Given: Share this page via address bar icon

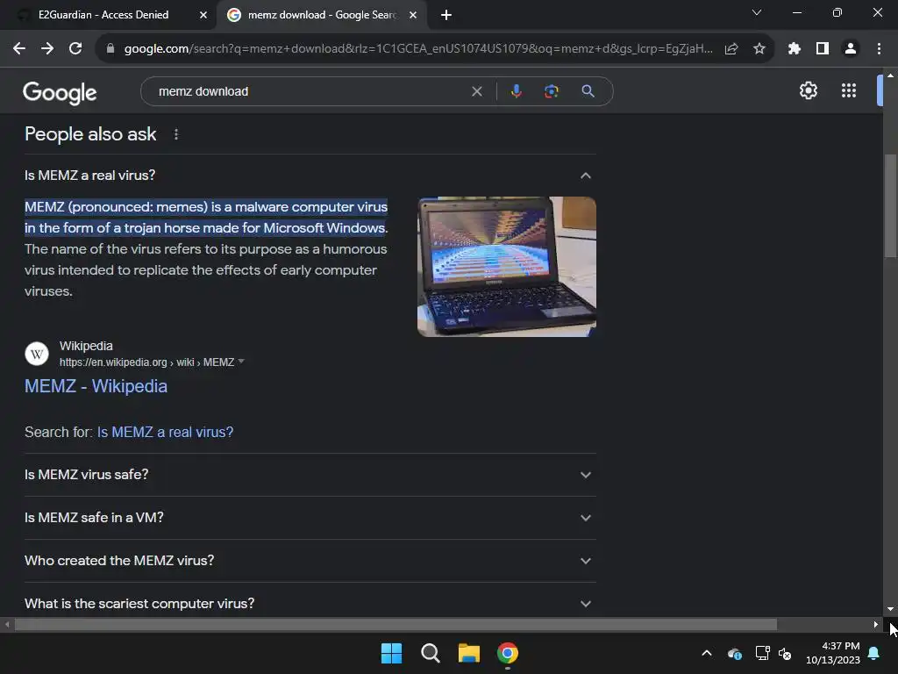Looking at the screenshot, I should (731, 49).
